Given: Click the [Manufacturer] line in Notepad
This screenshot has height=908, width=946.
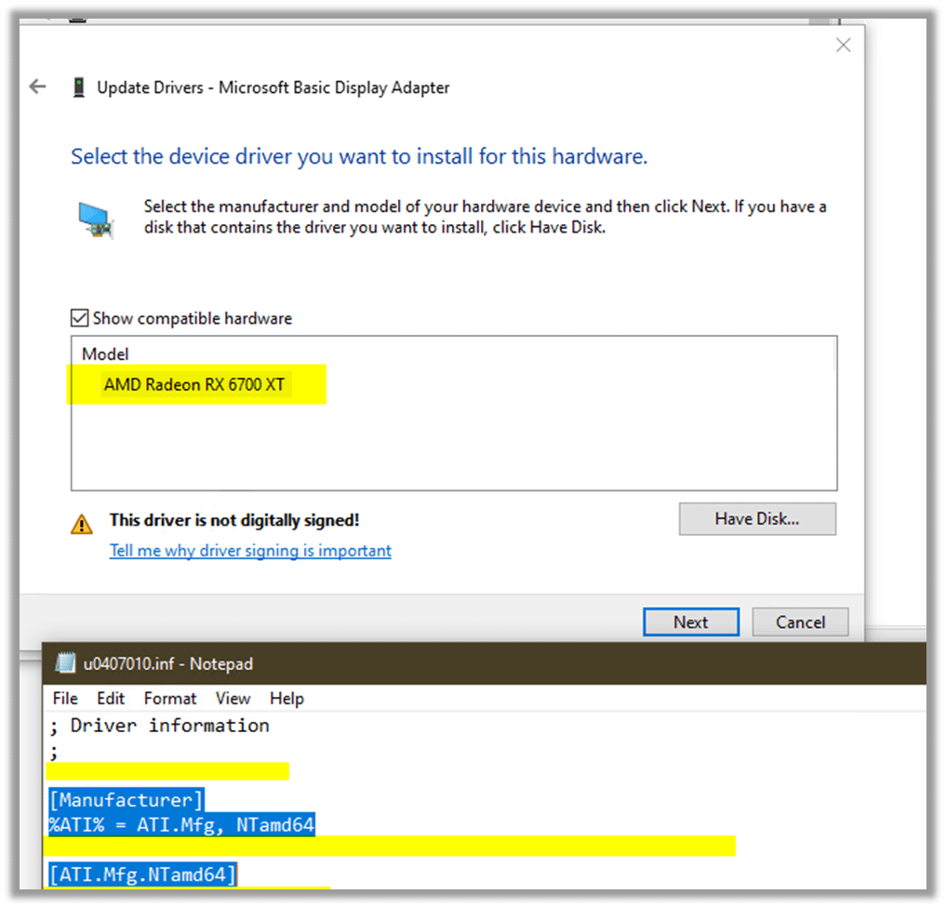Looking at the screenshot, I should tap(127, 799).
